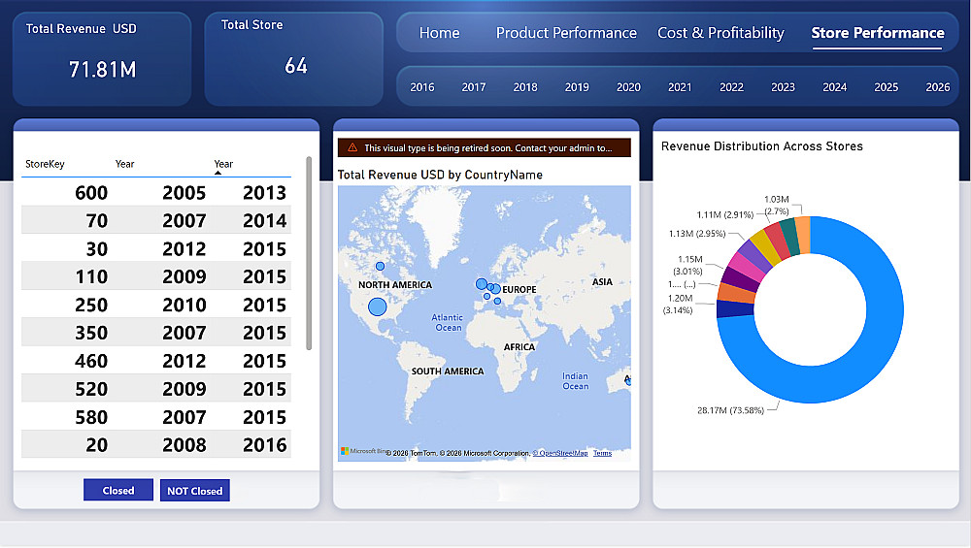The width and height of the screenshot is (971, 548).
Task: Select StoreKey 70 cell
Action: coord(96,221)
